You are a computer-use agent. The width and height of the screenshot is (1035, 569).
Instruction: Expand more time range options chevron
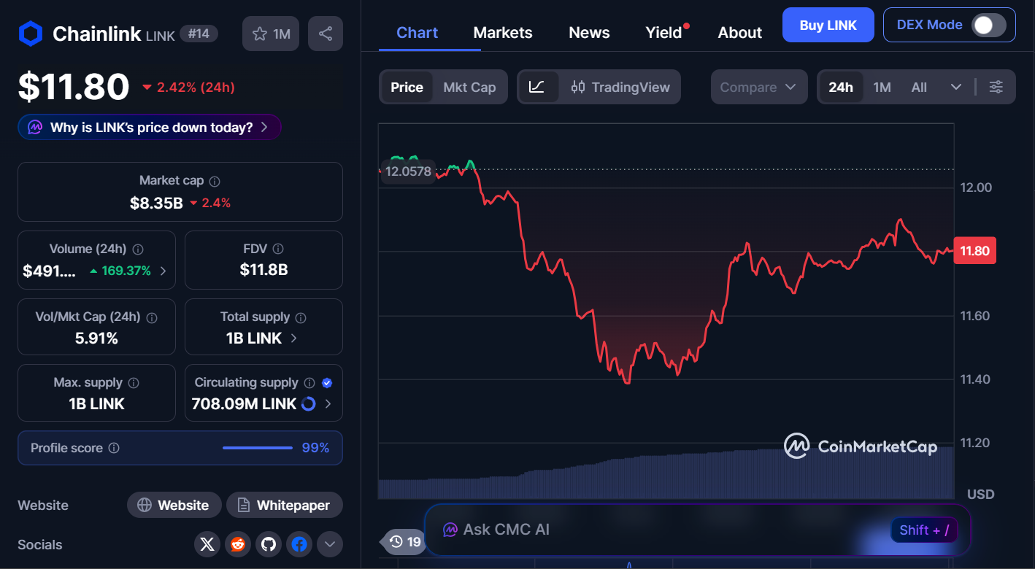956,87
